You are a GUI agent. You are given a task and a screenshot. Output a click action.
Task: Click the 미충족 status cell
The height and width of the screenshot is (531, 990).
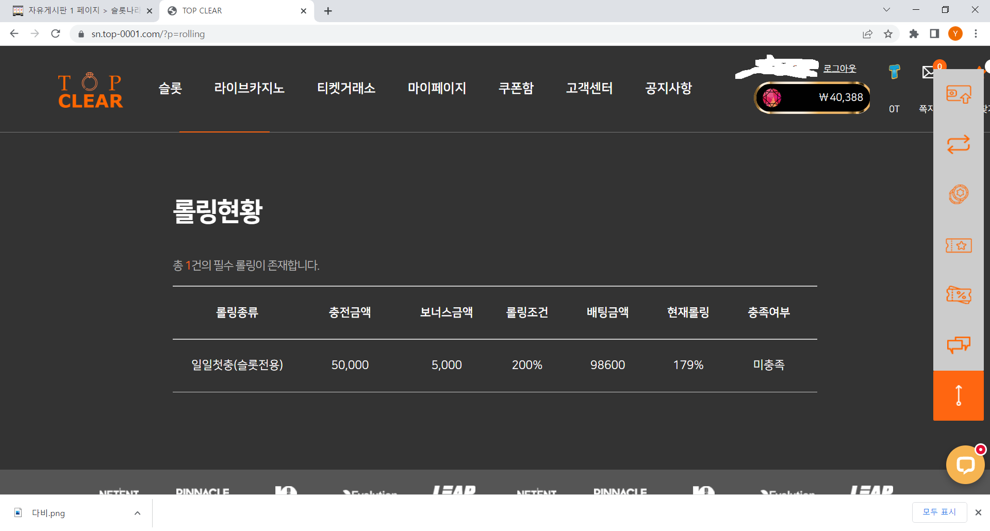tap(769, 365)
